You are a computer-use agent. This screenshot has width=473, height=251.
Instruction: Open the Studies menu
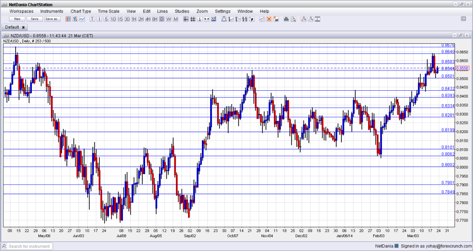[x=182, y=11]
